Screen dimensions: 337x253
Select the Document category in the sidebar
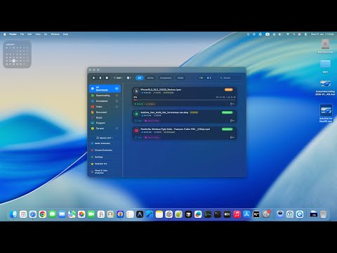tap(105, 112)
